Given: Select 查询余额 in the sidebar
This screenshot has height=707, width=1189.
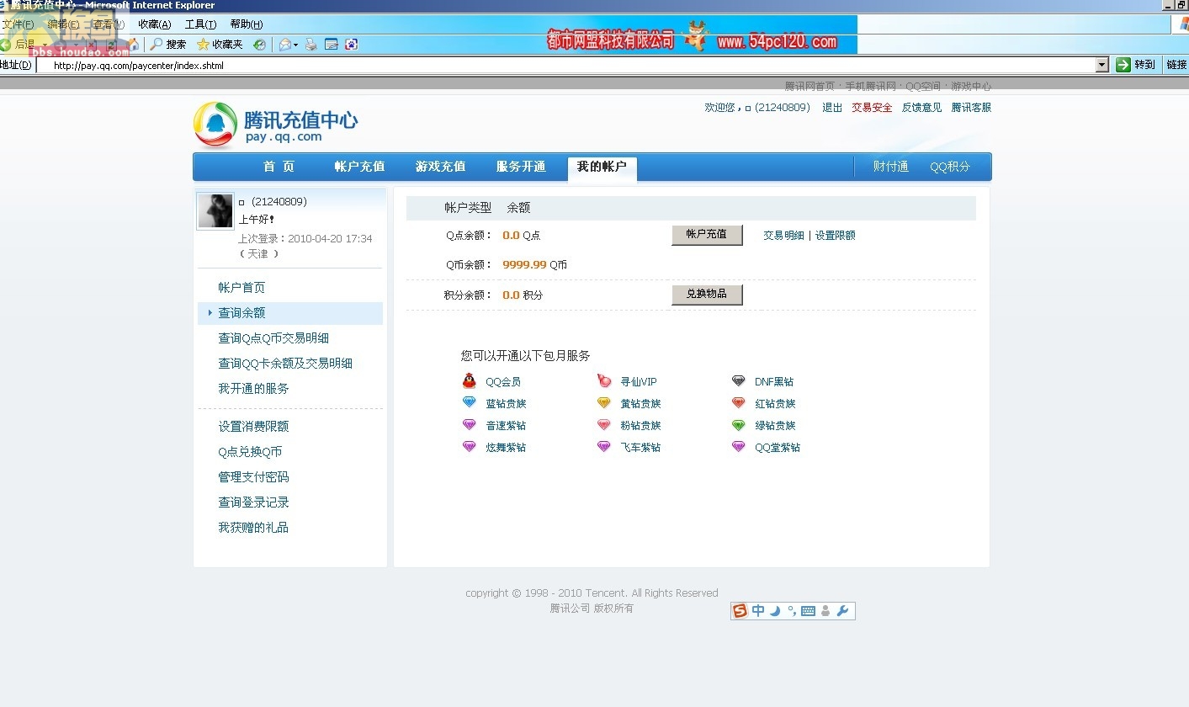Looking at the screenshot, I should pos(289,313).
